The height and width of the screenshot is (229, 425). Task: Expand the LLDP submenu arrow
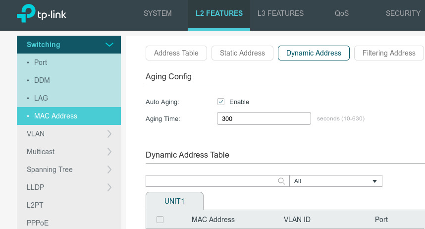tap(109, 187)
